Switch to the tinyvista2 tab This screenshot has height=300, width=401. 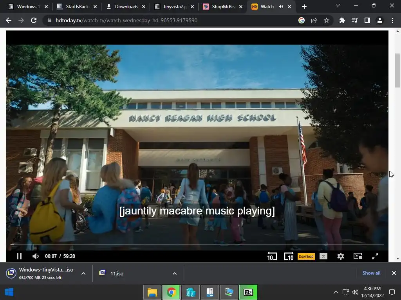(174, 7)
